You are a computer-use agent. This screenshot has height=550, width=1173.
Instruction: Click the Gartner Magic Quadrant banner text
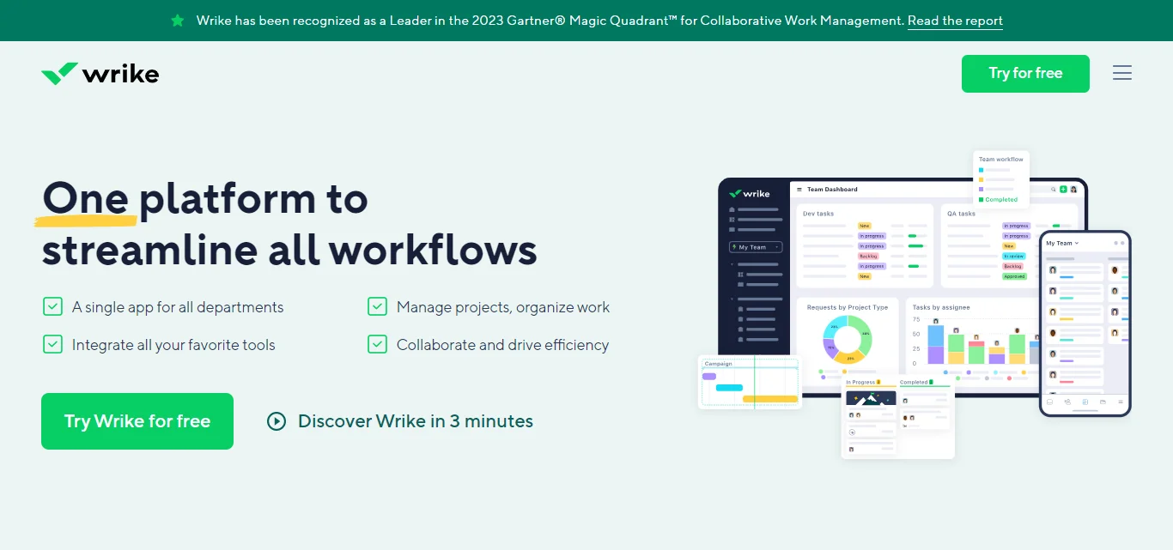550,21
